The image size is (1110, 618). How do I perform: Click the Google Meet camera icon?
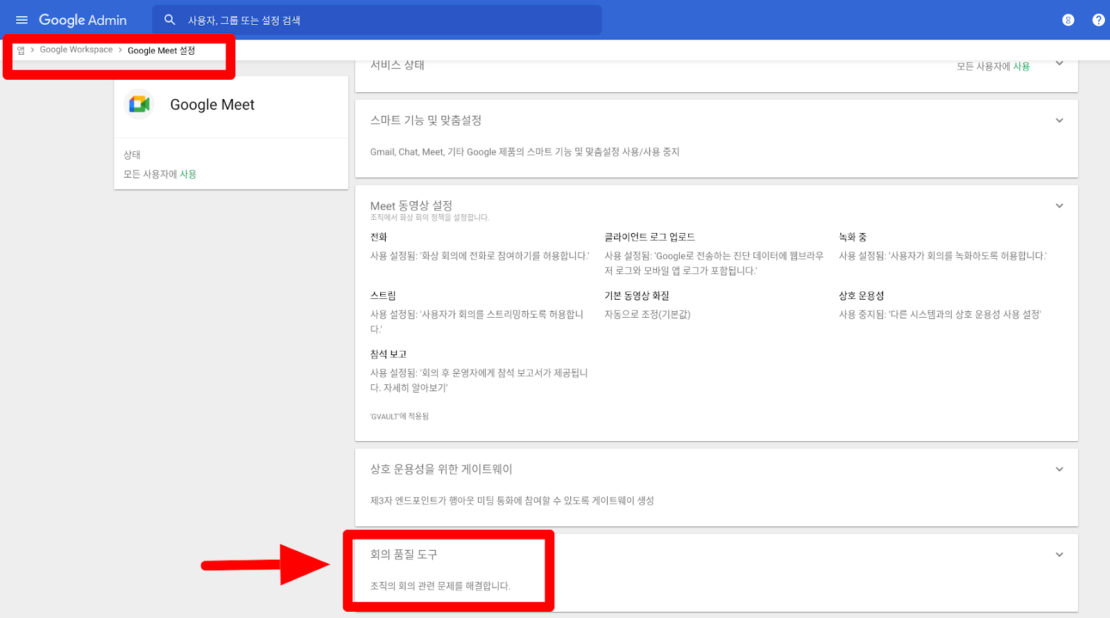click(x=139, y=104)
